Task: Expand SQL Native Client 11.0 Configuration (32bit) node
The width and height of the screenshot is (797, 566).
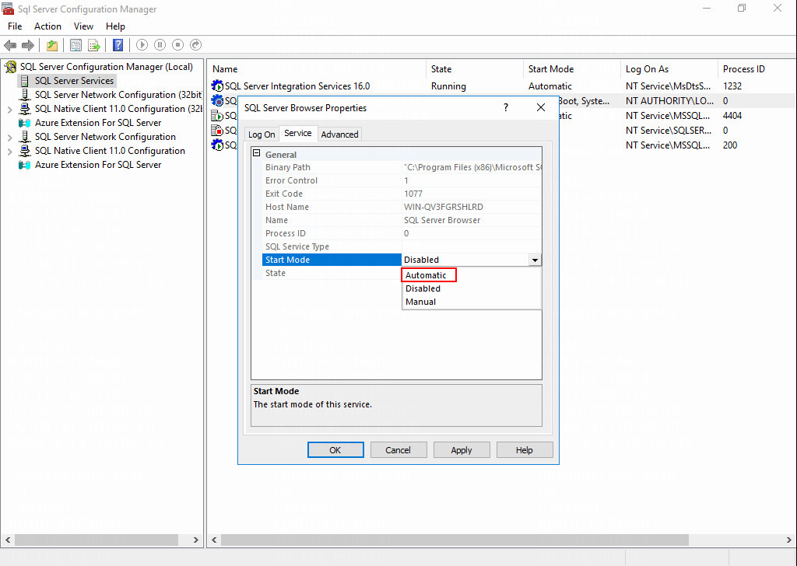Action: tap(9, 109)
